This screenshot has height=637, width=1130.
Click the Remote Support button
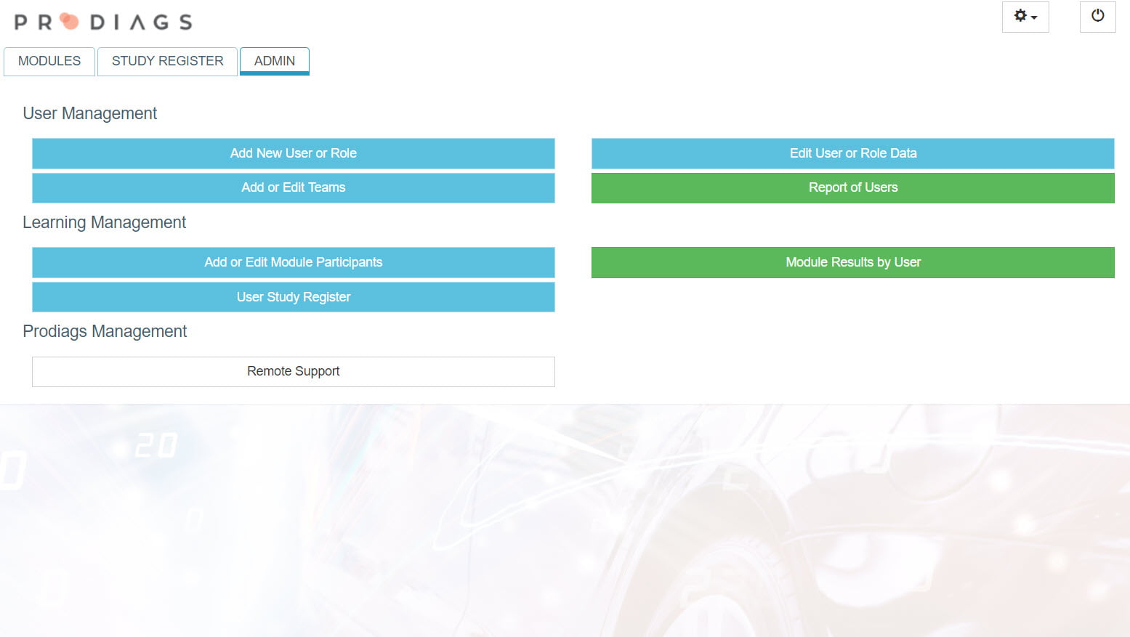point(294,371)
